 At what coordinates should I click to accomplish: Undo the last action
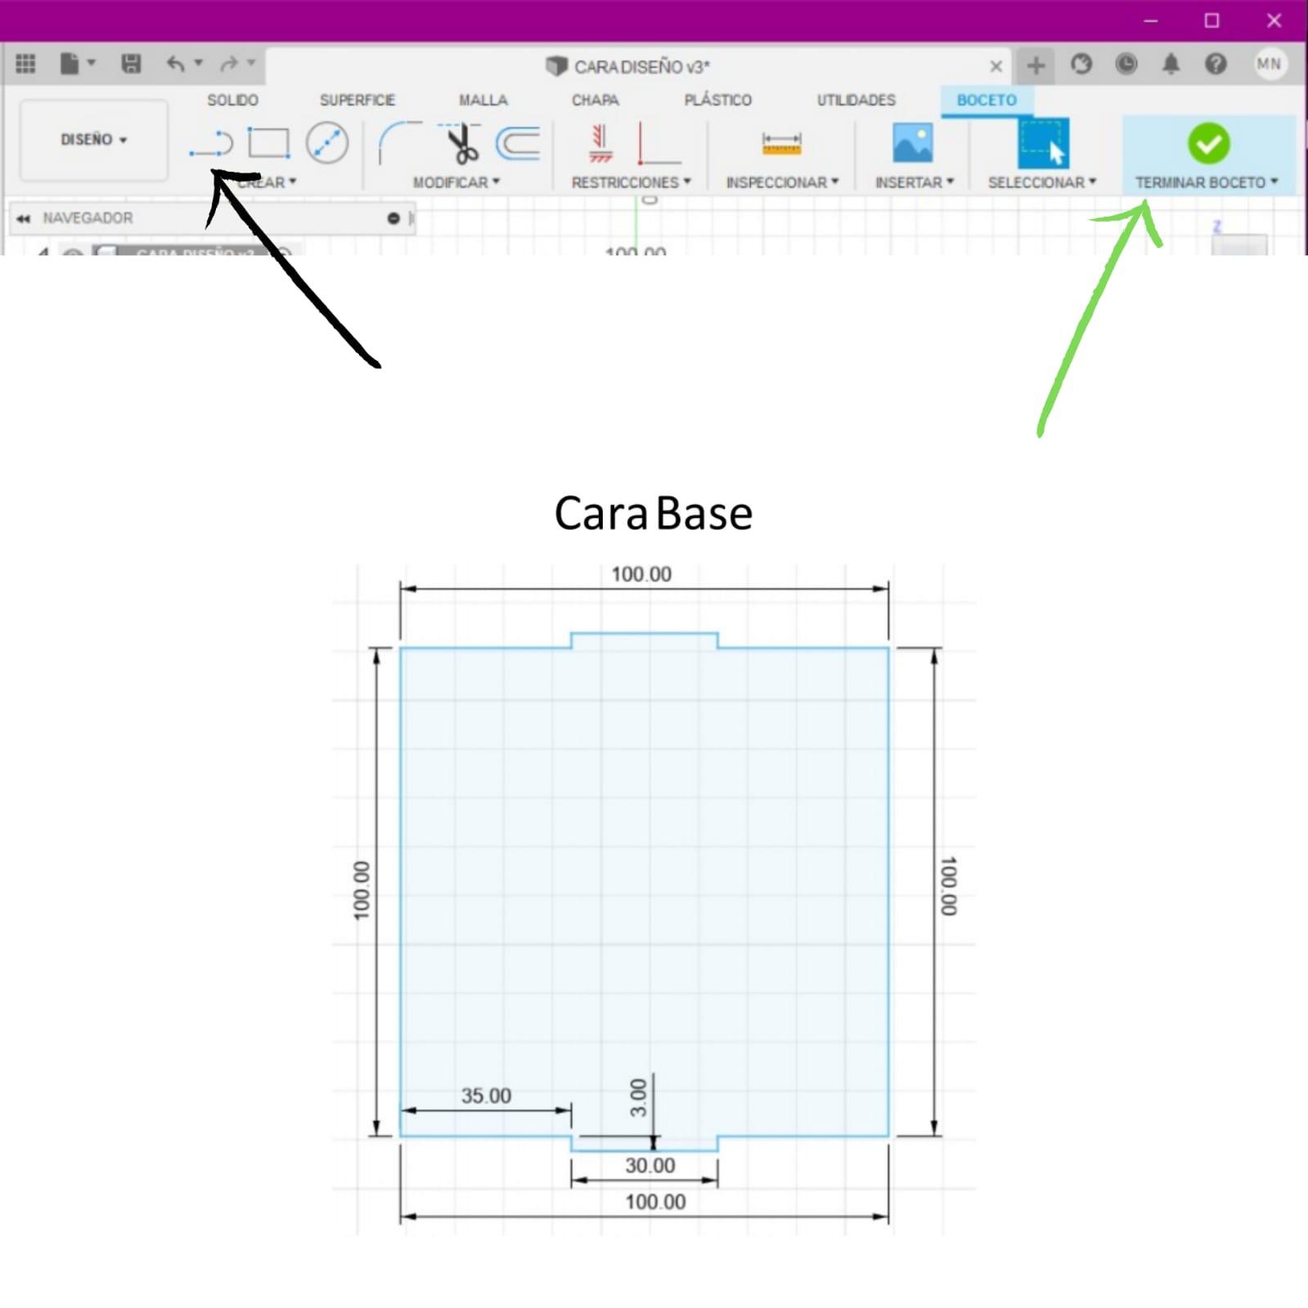[x=175, y=64]
